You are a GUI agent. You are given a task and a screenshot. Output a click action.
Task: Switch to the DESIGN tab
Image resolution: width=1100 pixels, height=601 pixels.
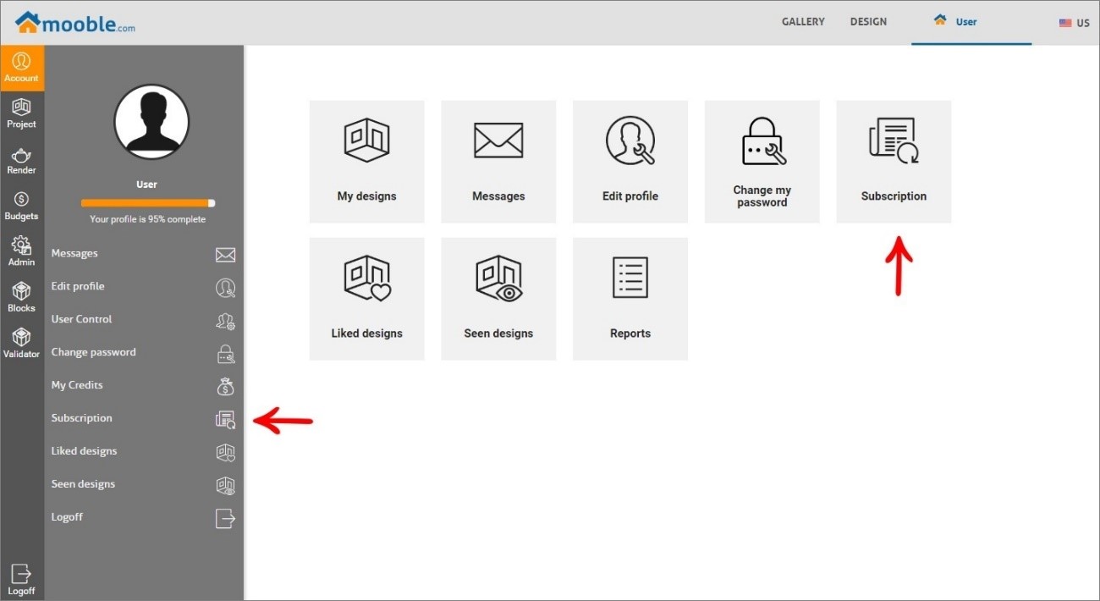[868, 22]
